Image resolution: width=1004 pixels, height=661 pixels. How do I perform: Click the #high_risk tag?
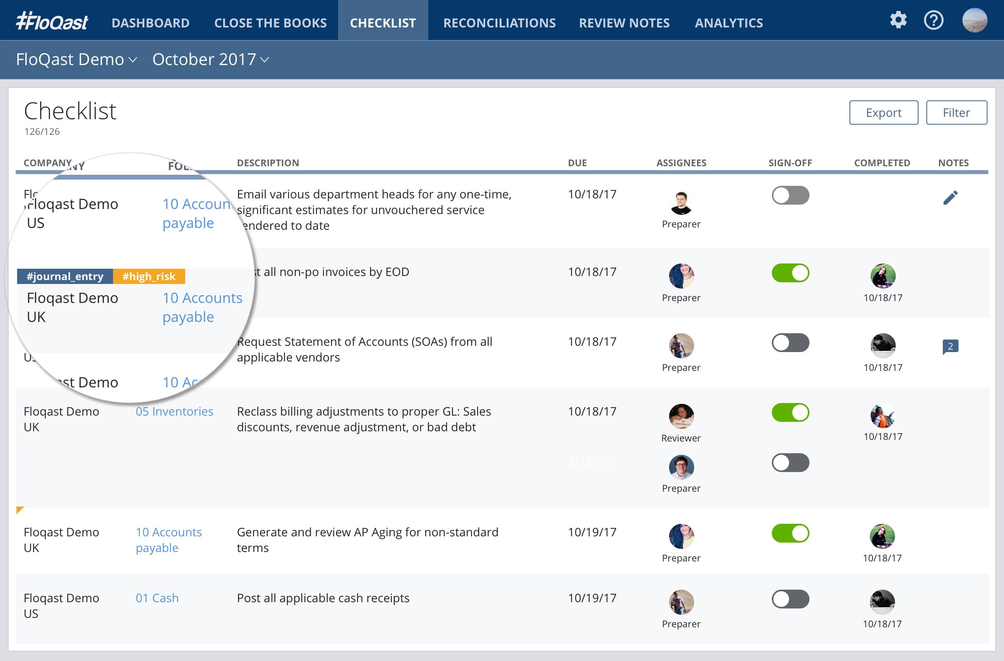(x=149, y=276)
